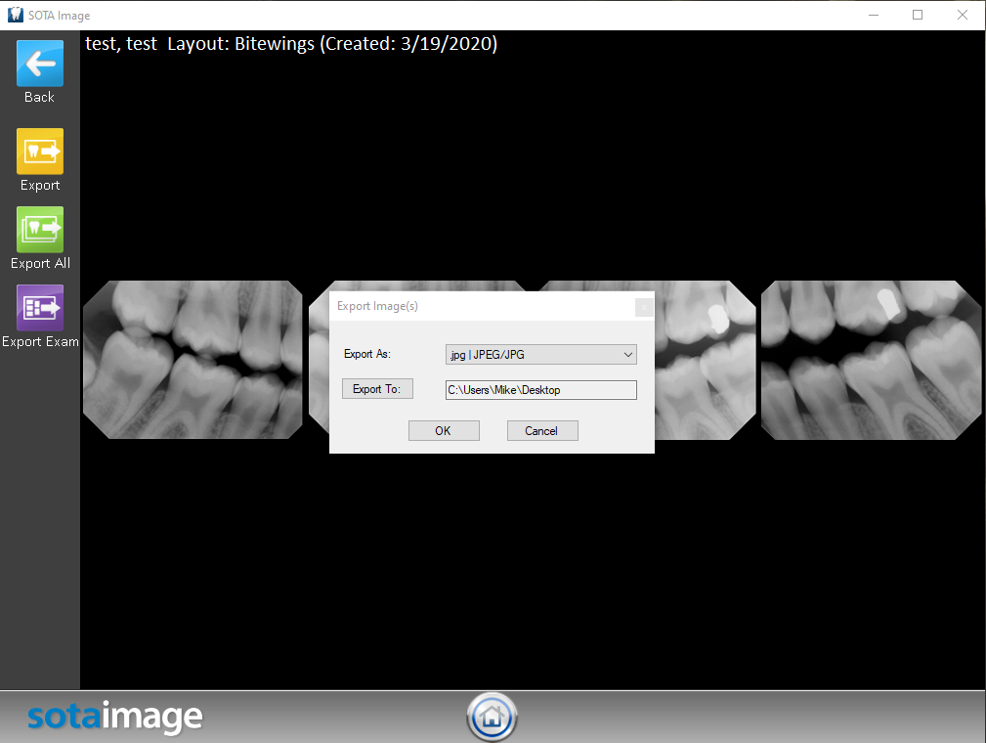Cancel the export dialog
This screenshot has width=986, height=743.
coord(542,431)
